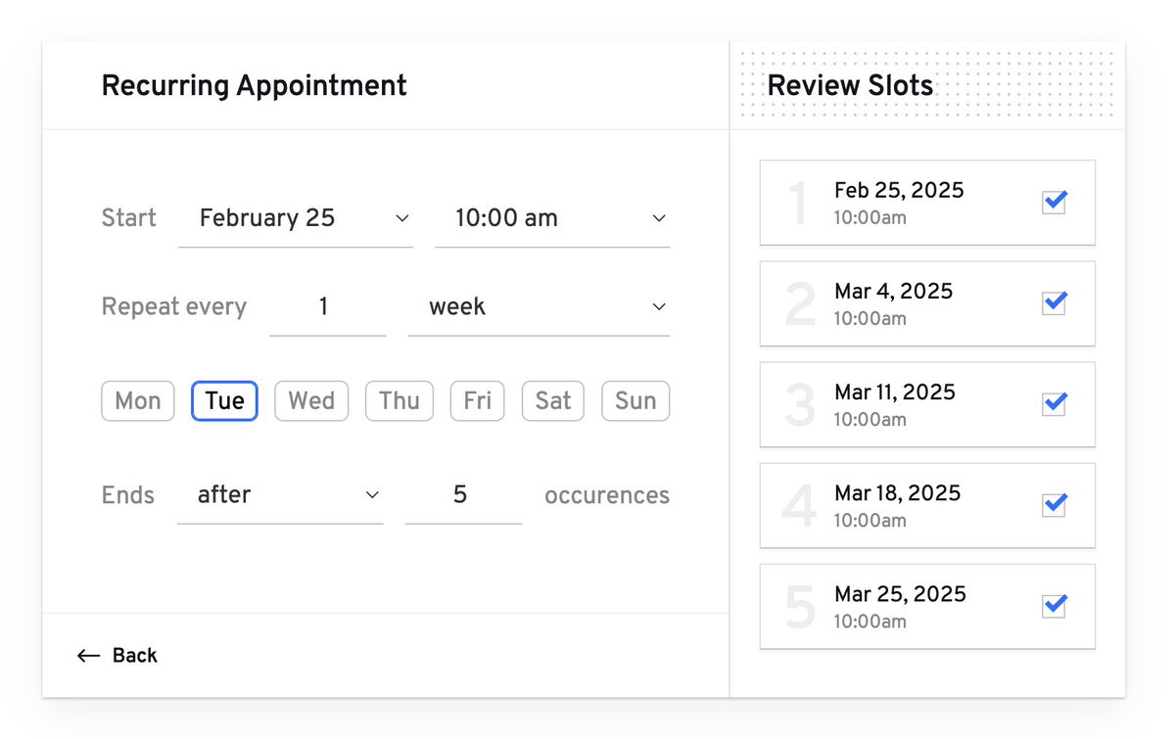Click the Back arrow icon

coord(88,656)
